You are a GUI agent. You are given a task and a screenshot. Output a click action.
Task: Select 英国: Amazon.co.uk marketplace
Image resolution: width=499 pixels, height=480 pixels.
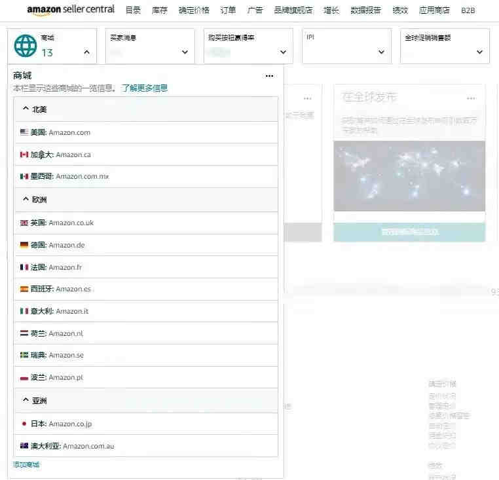[x=146, y=223]
